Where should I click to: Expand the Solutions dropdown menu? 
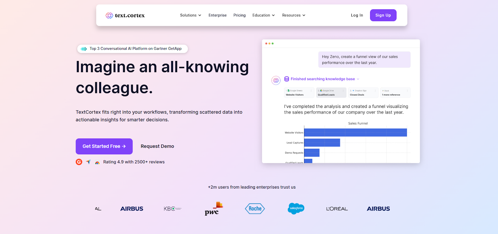point(190,15)
